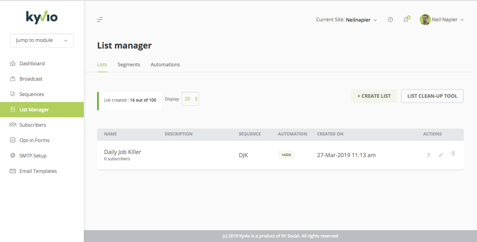Click the List manager page heading
477x242 pixels.
tap(124, 45)
